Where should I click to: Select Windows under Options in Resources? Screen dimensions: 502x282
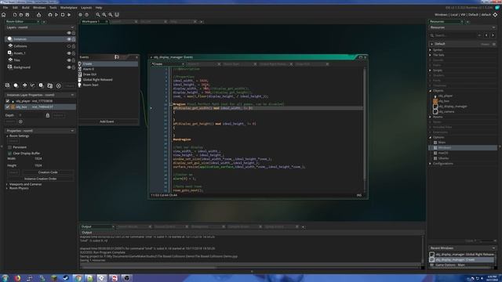[445, 148]
